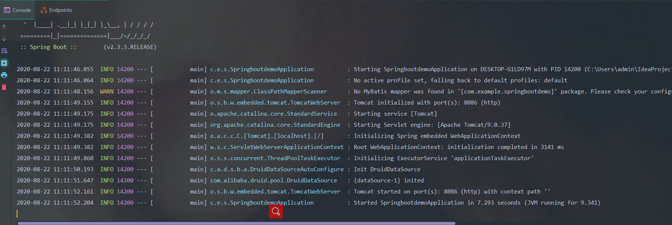Switch to the Console tab
672x225 pixels.
(17, 10)
